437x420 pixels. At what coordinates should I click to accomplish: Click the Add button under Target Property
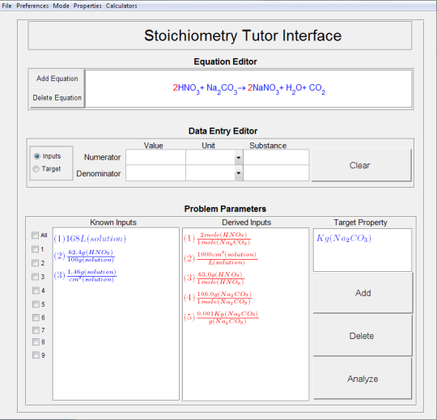[363, 293]
